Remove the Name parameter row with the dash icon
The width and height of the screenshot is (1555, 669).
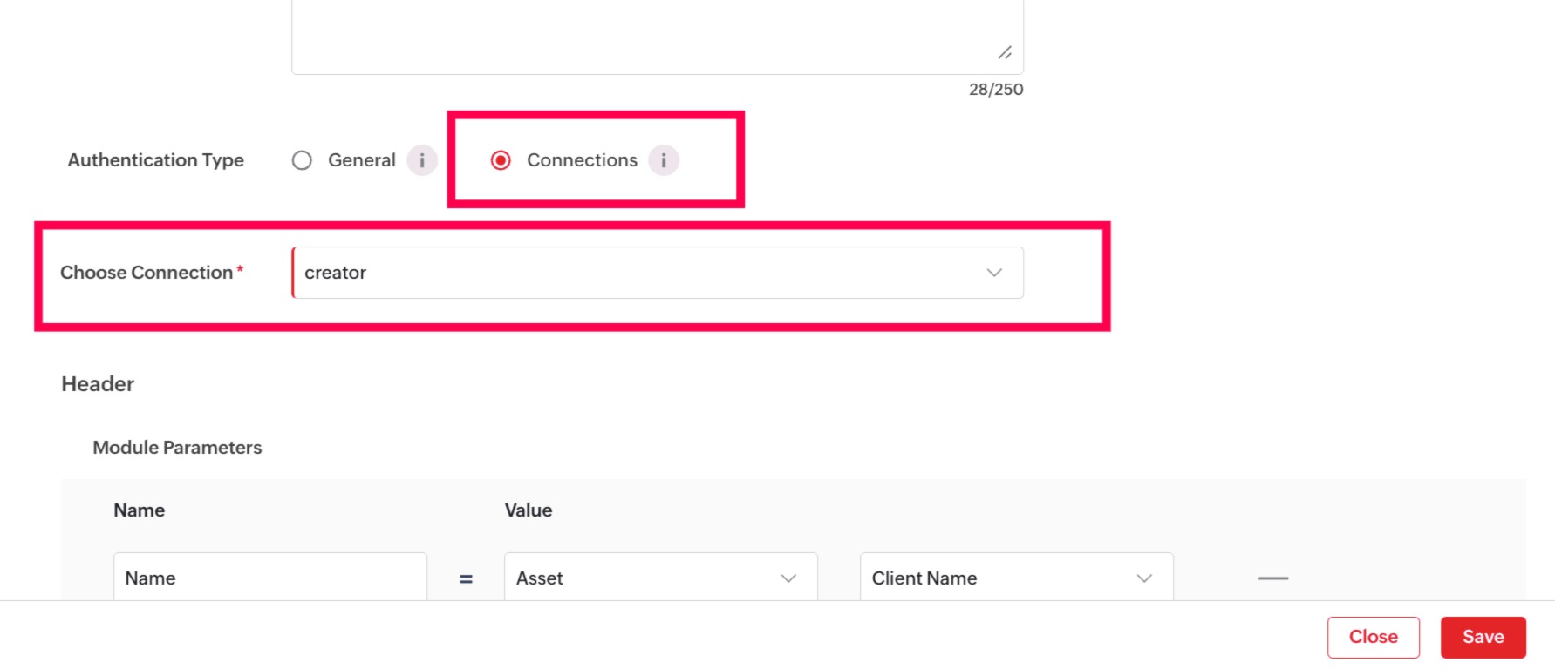1273,578
